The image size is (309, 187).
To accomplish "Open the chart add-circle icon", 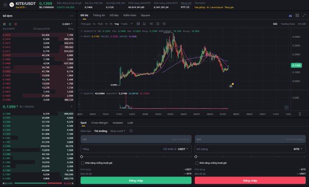I will coord(164,24).
